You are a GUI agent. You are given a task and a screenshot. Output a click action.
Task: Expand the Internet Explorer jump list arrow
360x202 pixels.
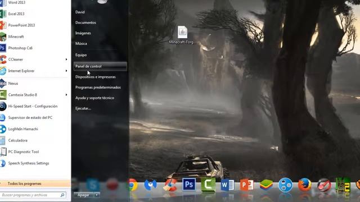click(66, 71)
